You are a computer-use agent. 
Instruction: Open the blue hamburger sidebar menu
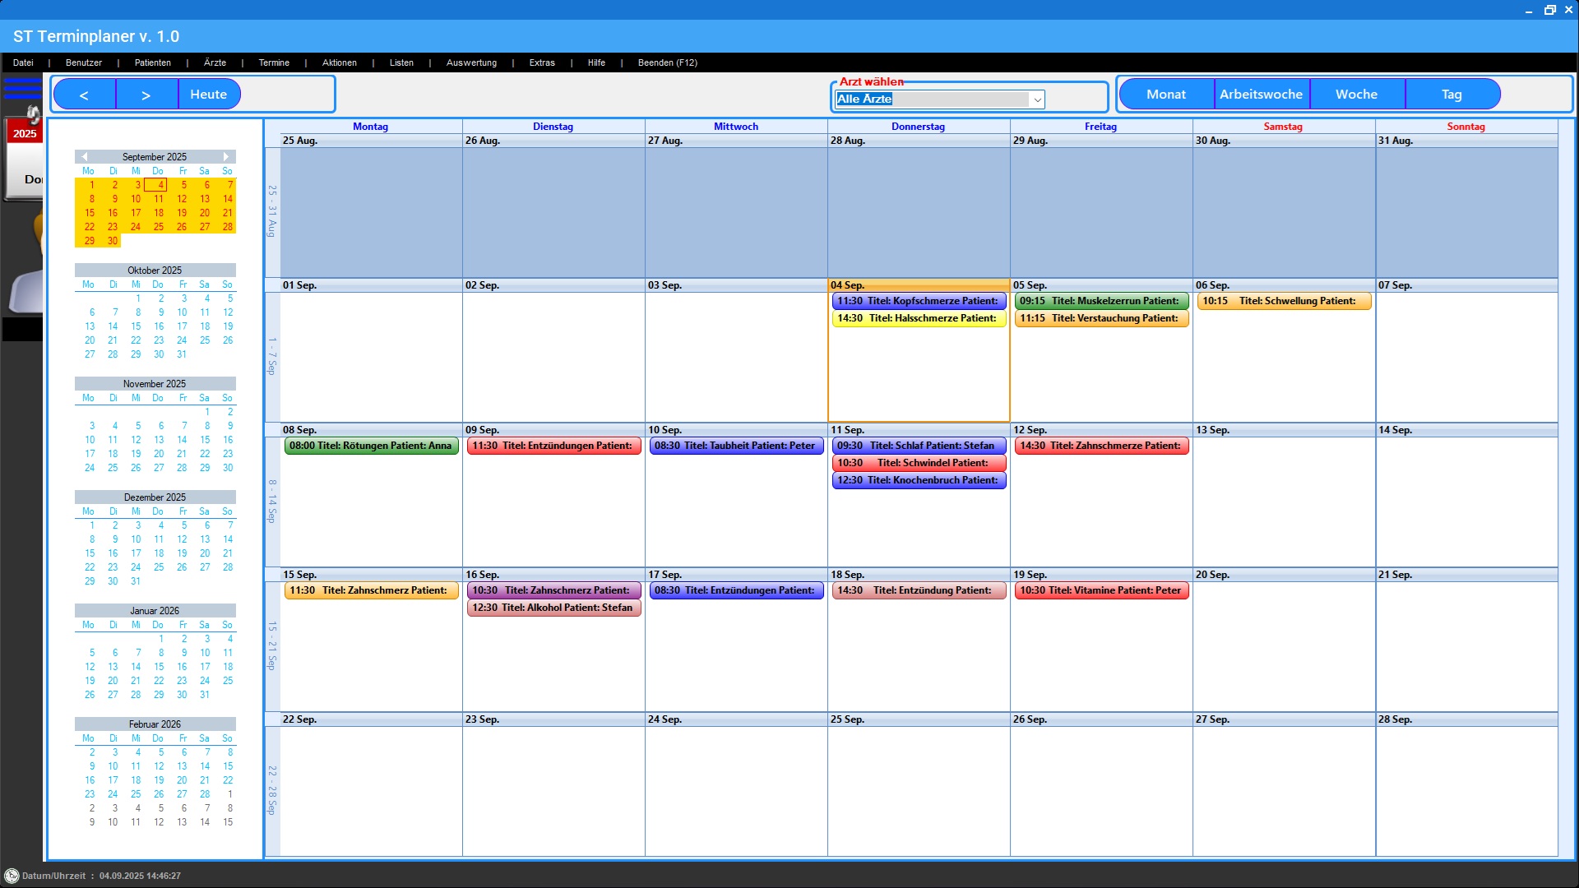(22, 87)
